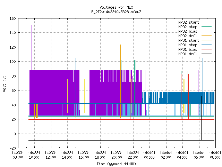Click the orange NPD2 defl legend line
This screenshot has width=222, height=167.
coord(206,36)
